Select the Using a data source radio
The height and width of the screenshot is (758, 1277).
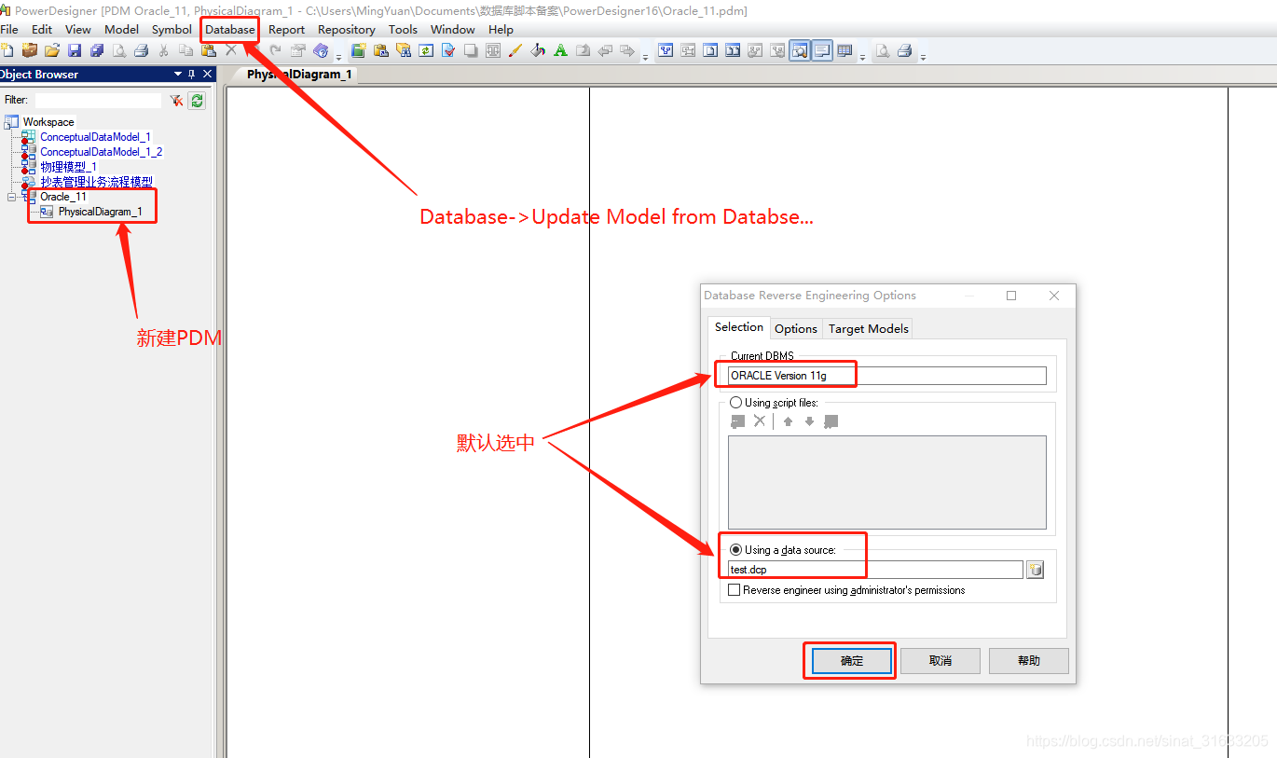coord(736,550)
